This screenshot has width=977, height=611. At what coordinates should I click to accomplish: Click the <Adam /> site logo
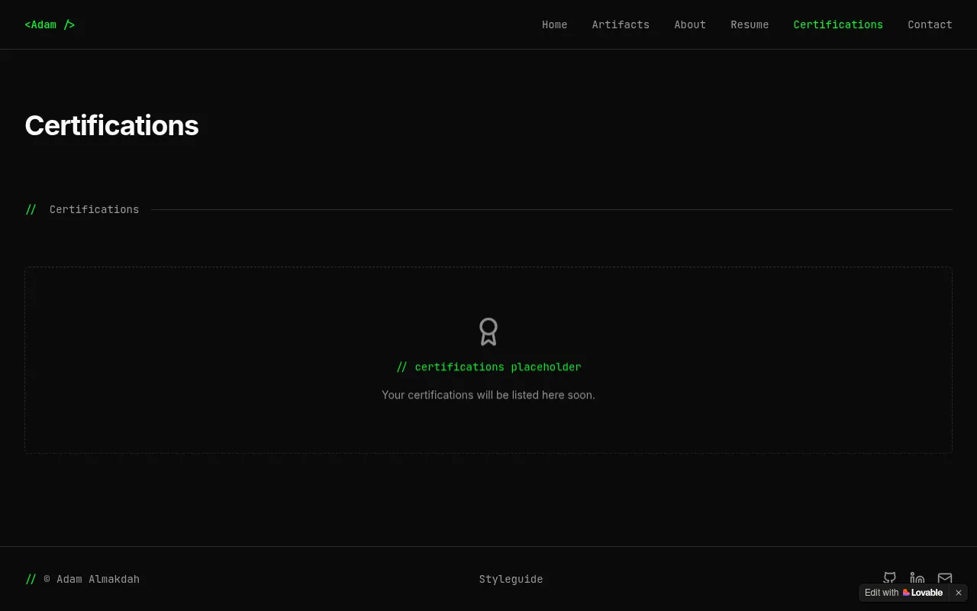[50, 24]
